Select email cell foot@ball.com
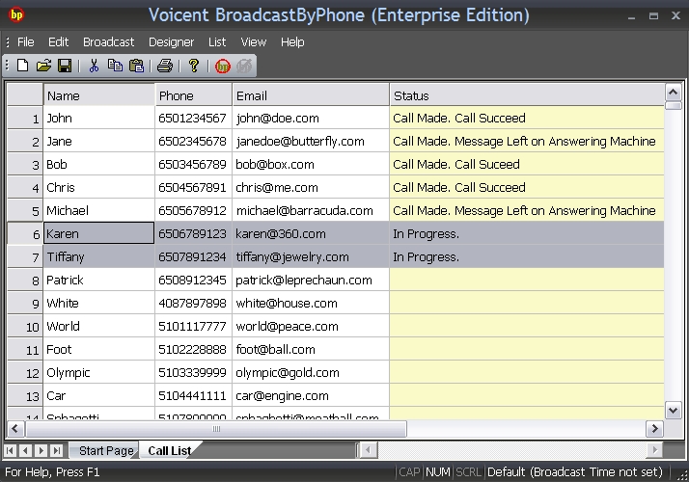This screenshot has width=689, height=482. pos(311,349)
